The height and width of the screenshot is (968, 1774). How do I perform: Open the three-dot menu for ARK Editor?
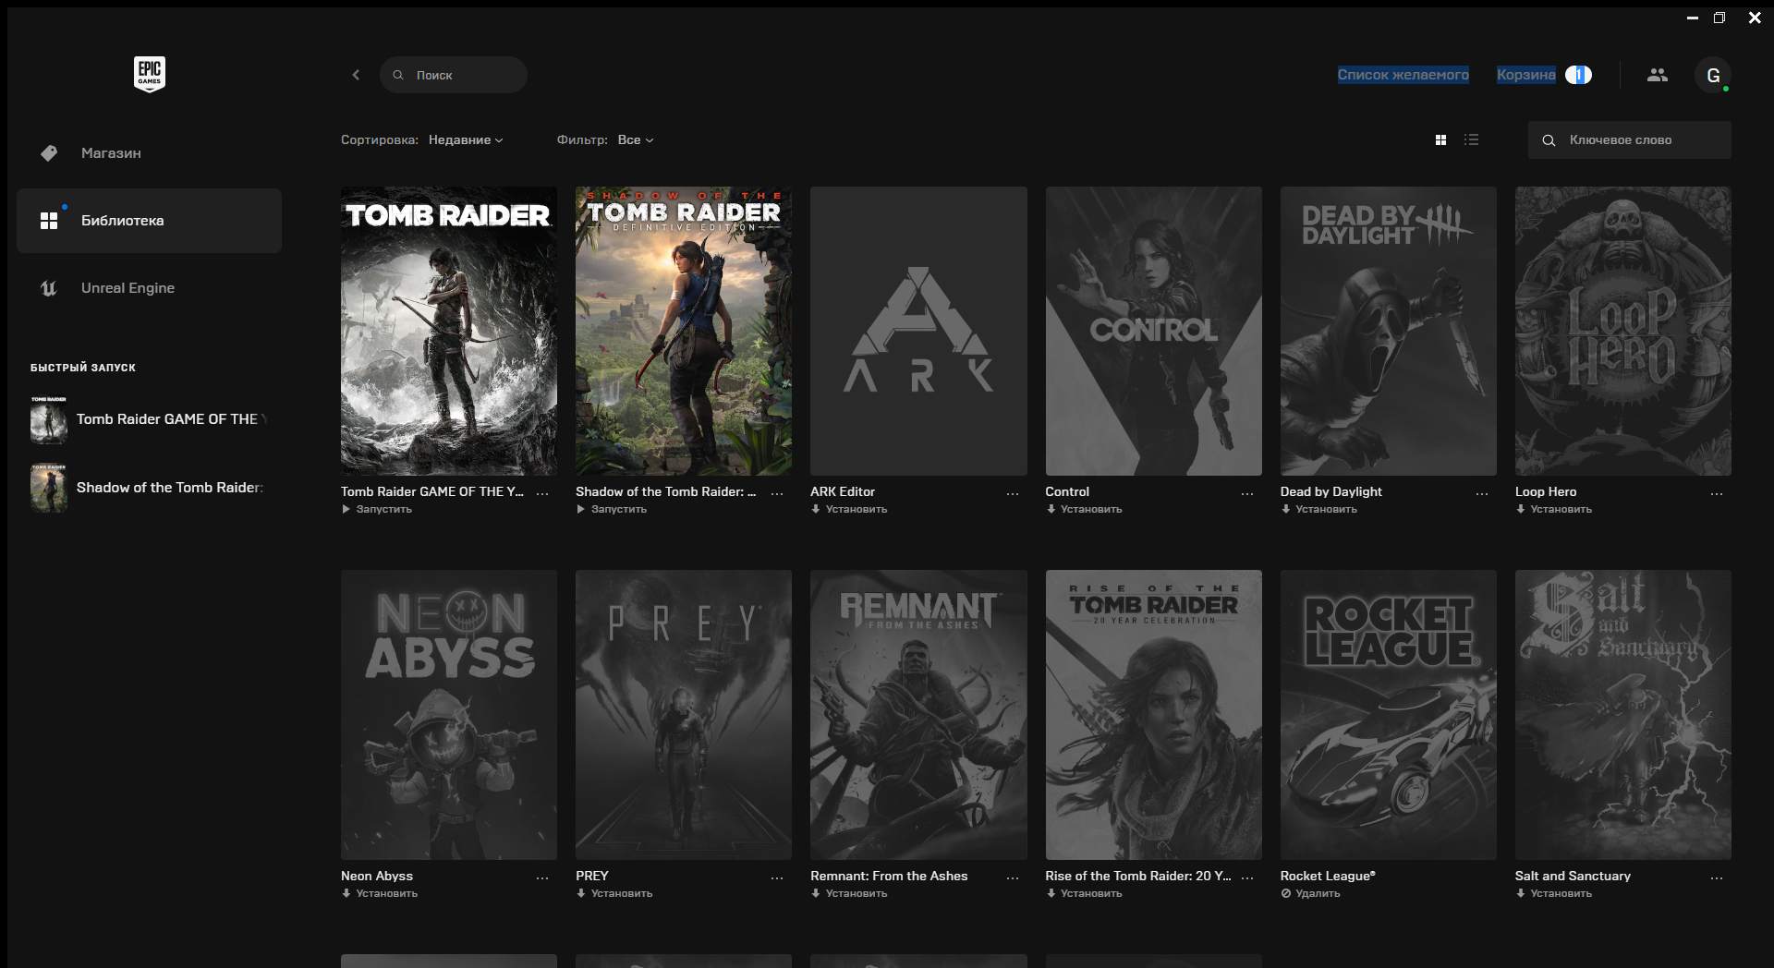pos(1013,493)
